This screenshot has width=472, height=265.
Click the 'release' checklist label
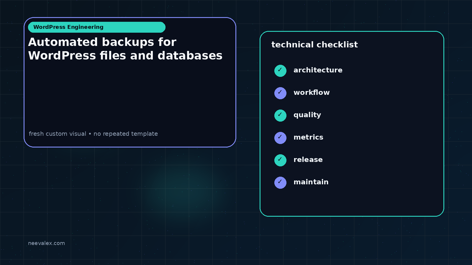[x=308, y=160]
